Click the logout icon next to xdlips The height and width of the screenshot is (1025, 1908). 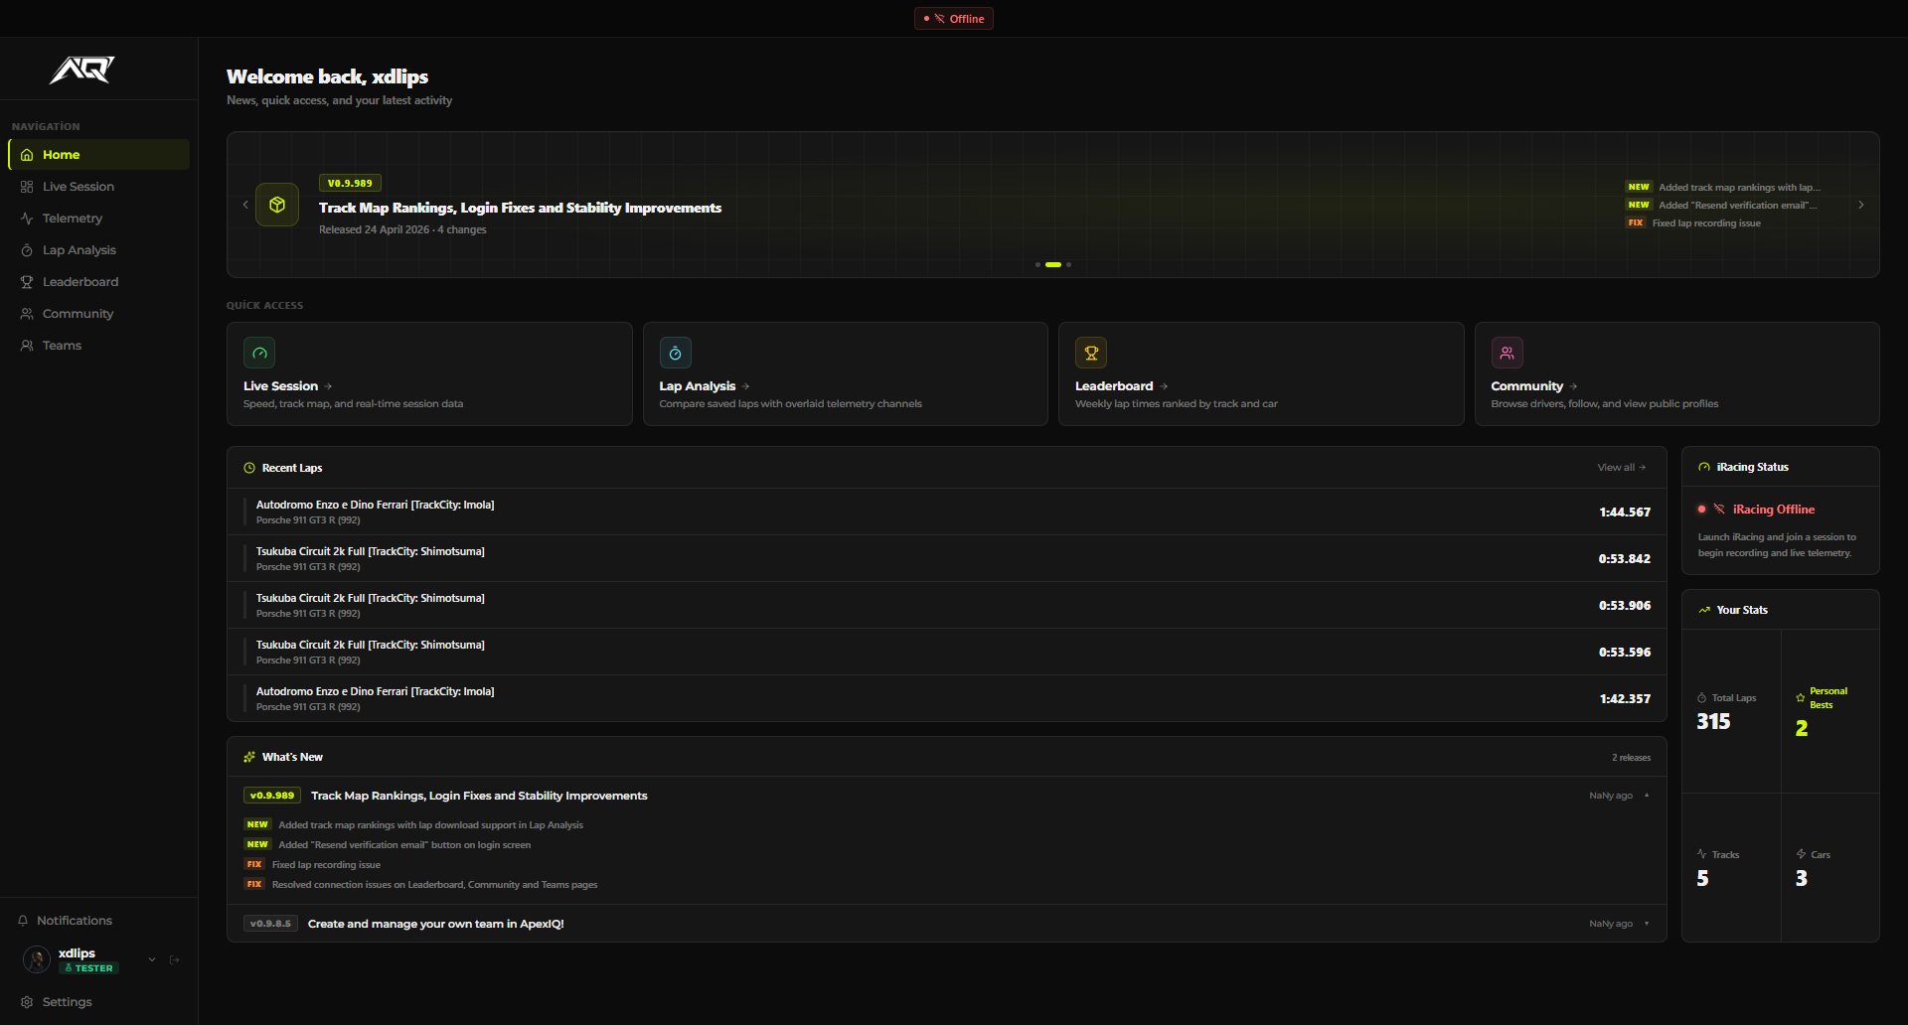coord(175,959)
